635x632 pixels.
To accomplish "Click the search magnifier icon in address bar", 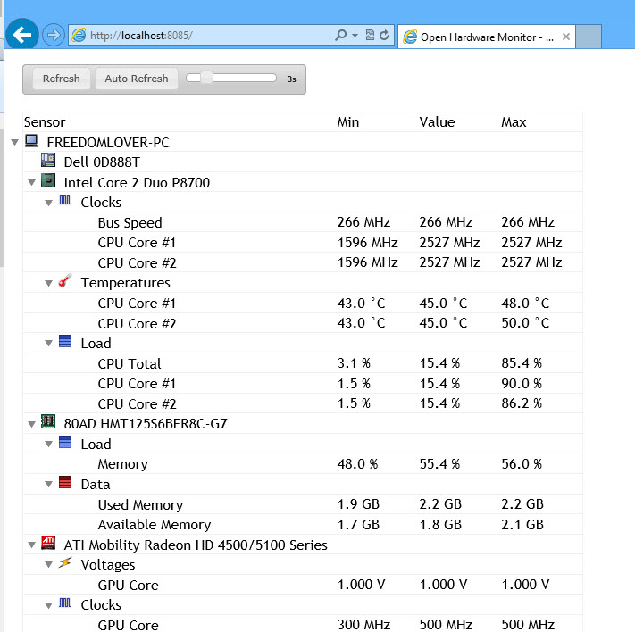I will coord(340,35).
